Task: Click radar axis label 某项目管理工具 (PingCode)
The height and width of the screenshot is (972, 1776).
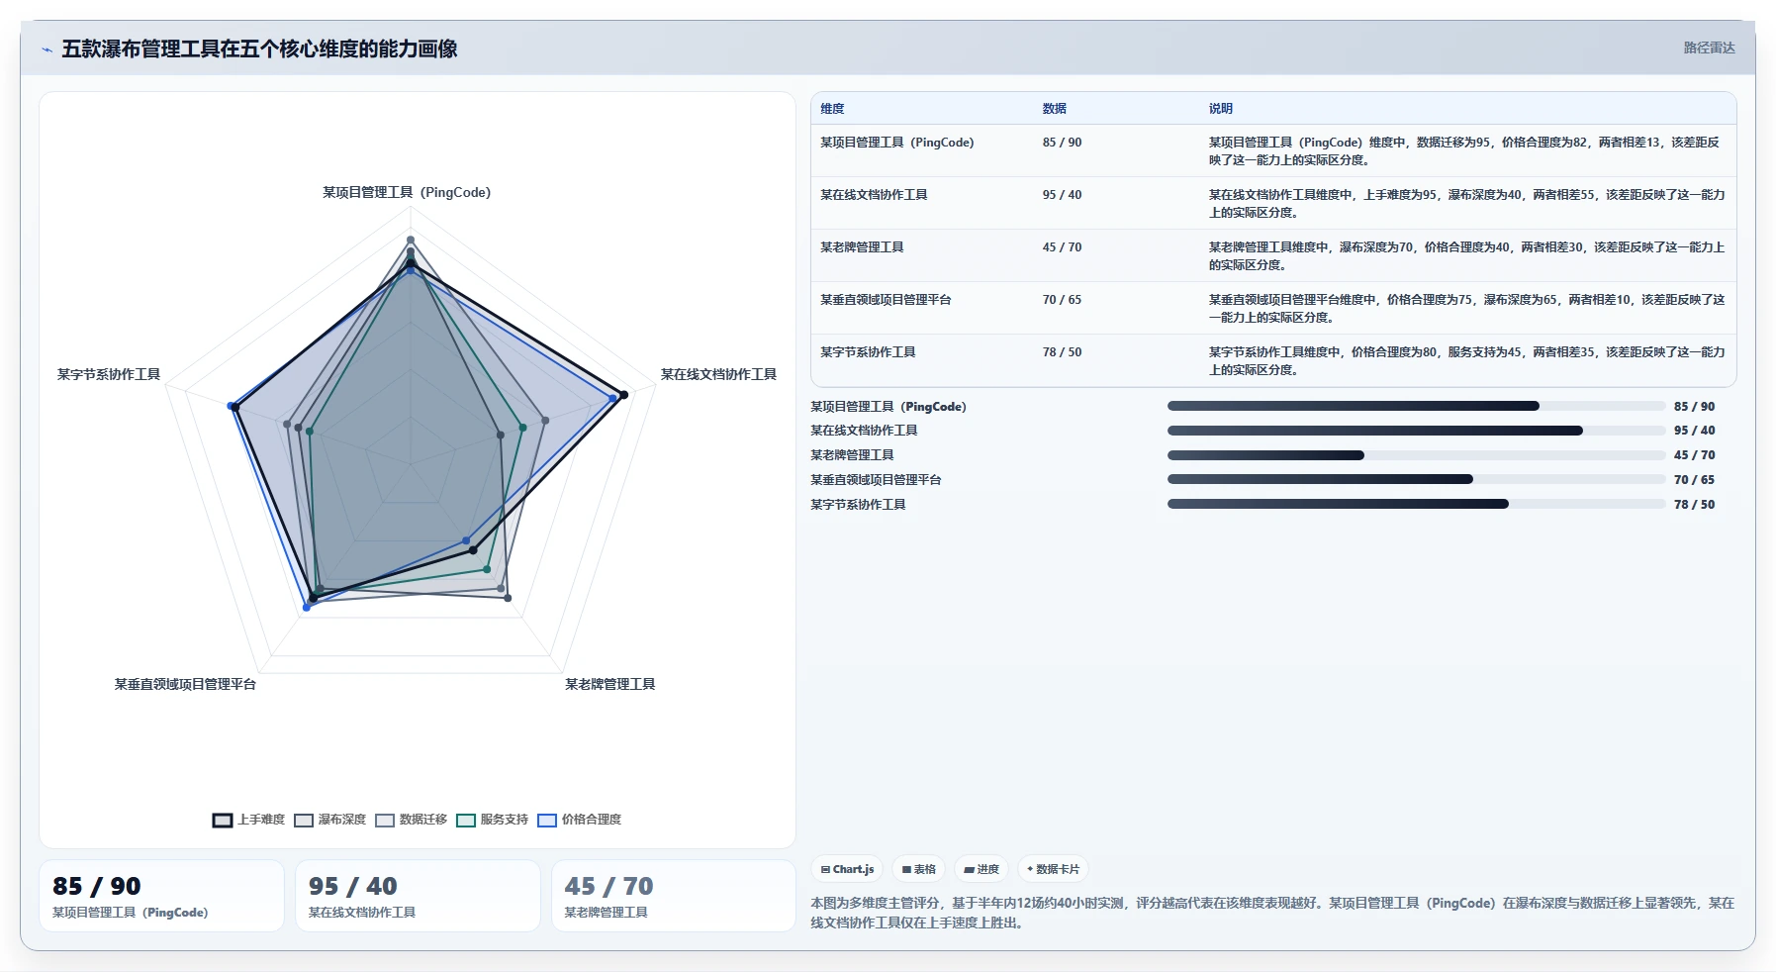Action: coord(407,192)
